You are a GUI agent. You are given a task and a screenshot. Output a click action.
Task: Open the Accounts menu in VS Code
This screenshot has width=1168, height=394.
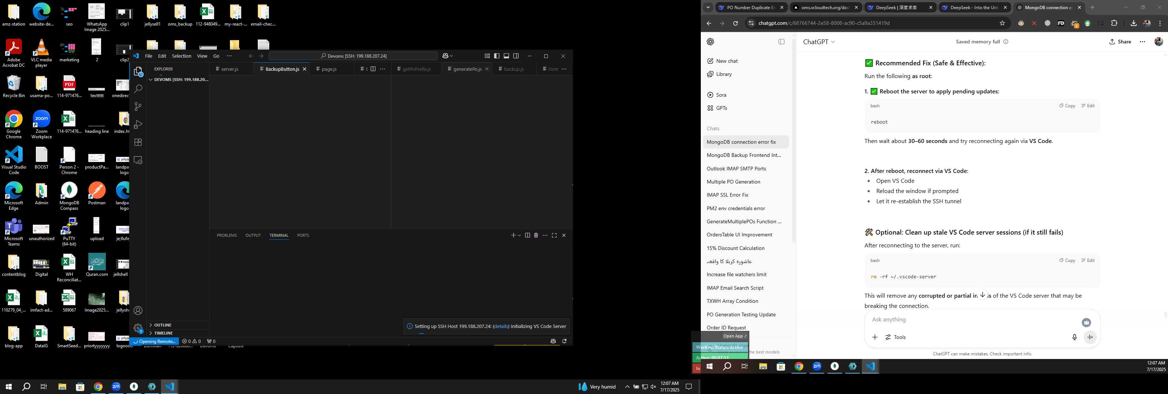pos(138,310)
